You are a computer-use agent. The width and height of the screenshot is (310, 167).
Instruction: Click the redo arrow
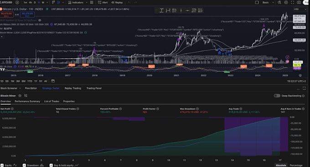tap(135, 2)
